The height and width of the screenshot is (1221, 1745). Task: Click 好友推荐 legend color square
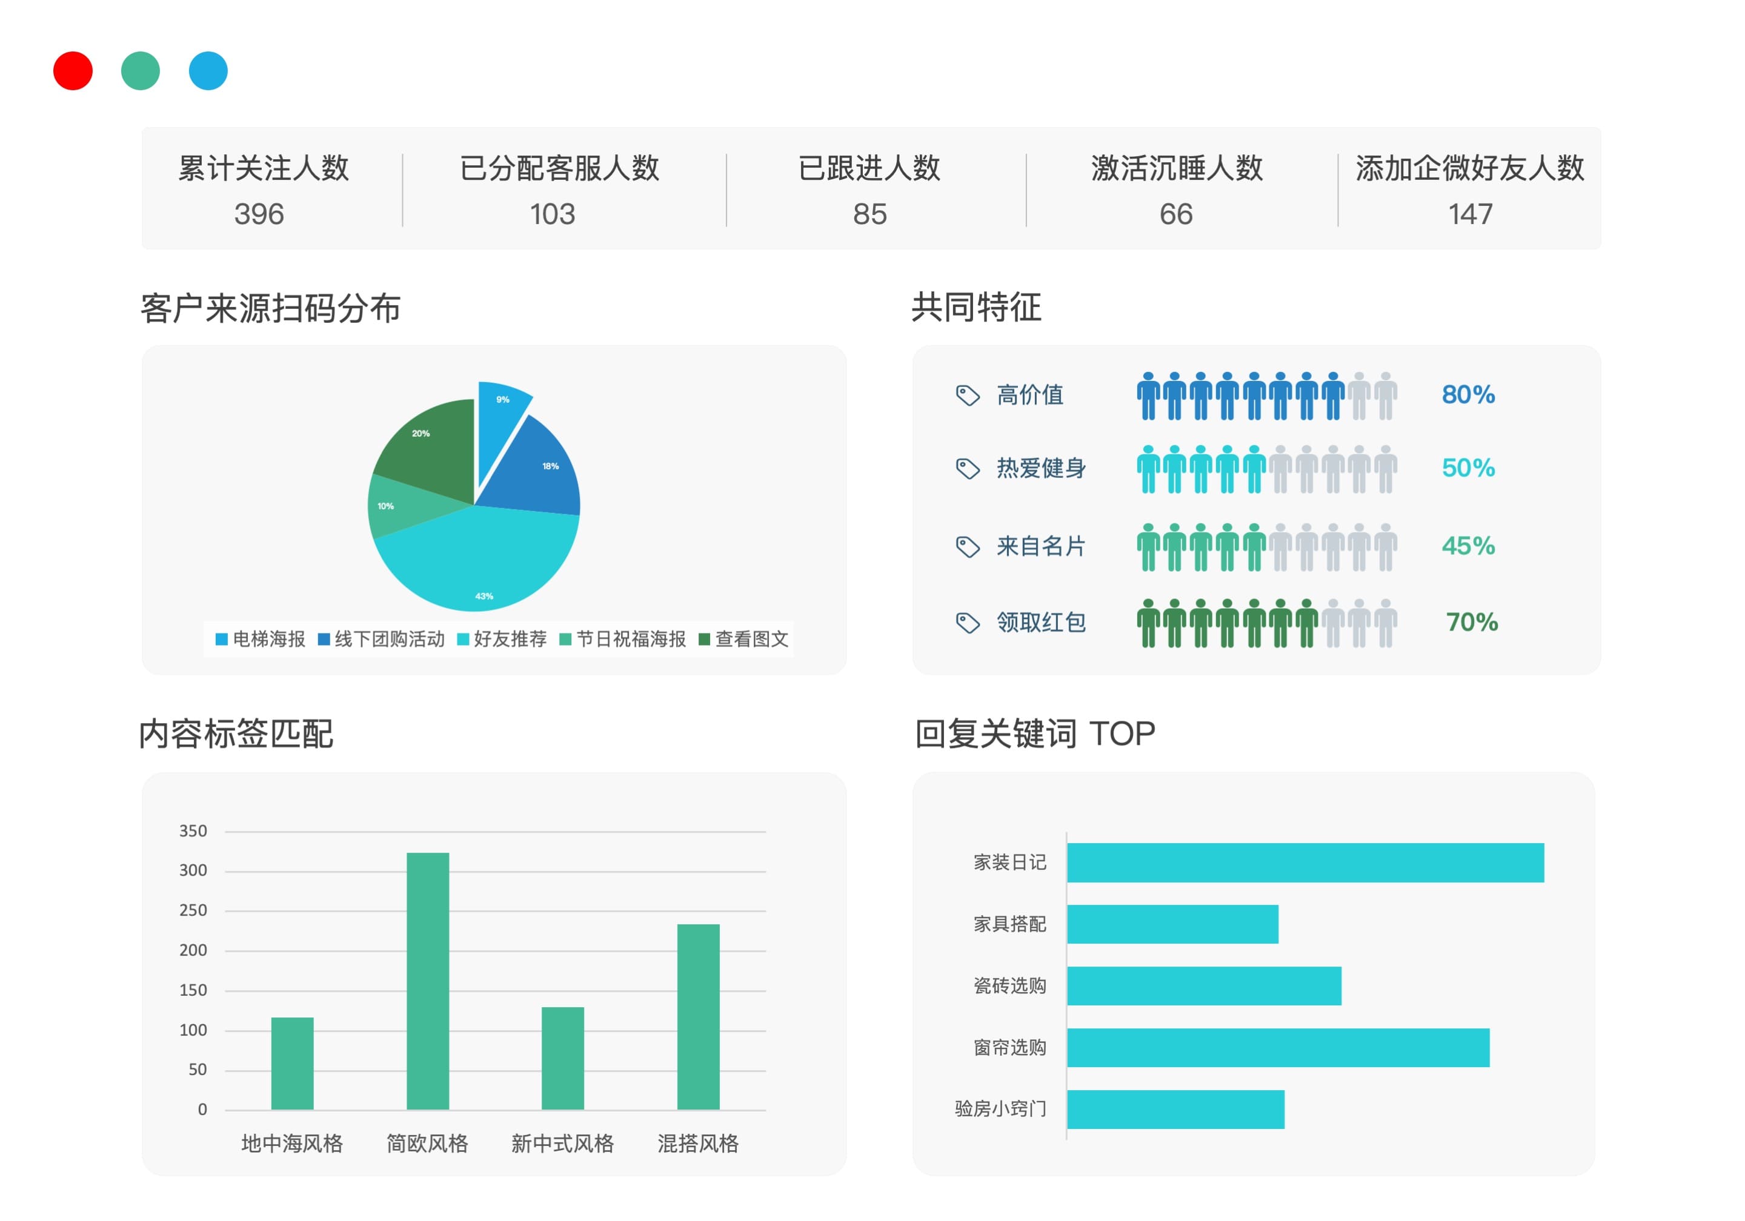[463, 639]
